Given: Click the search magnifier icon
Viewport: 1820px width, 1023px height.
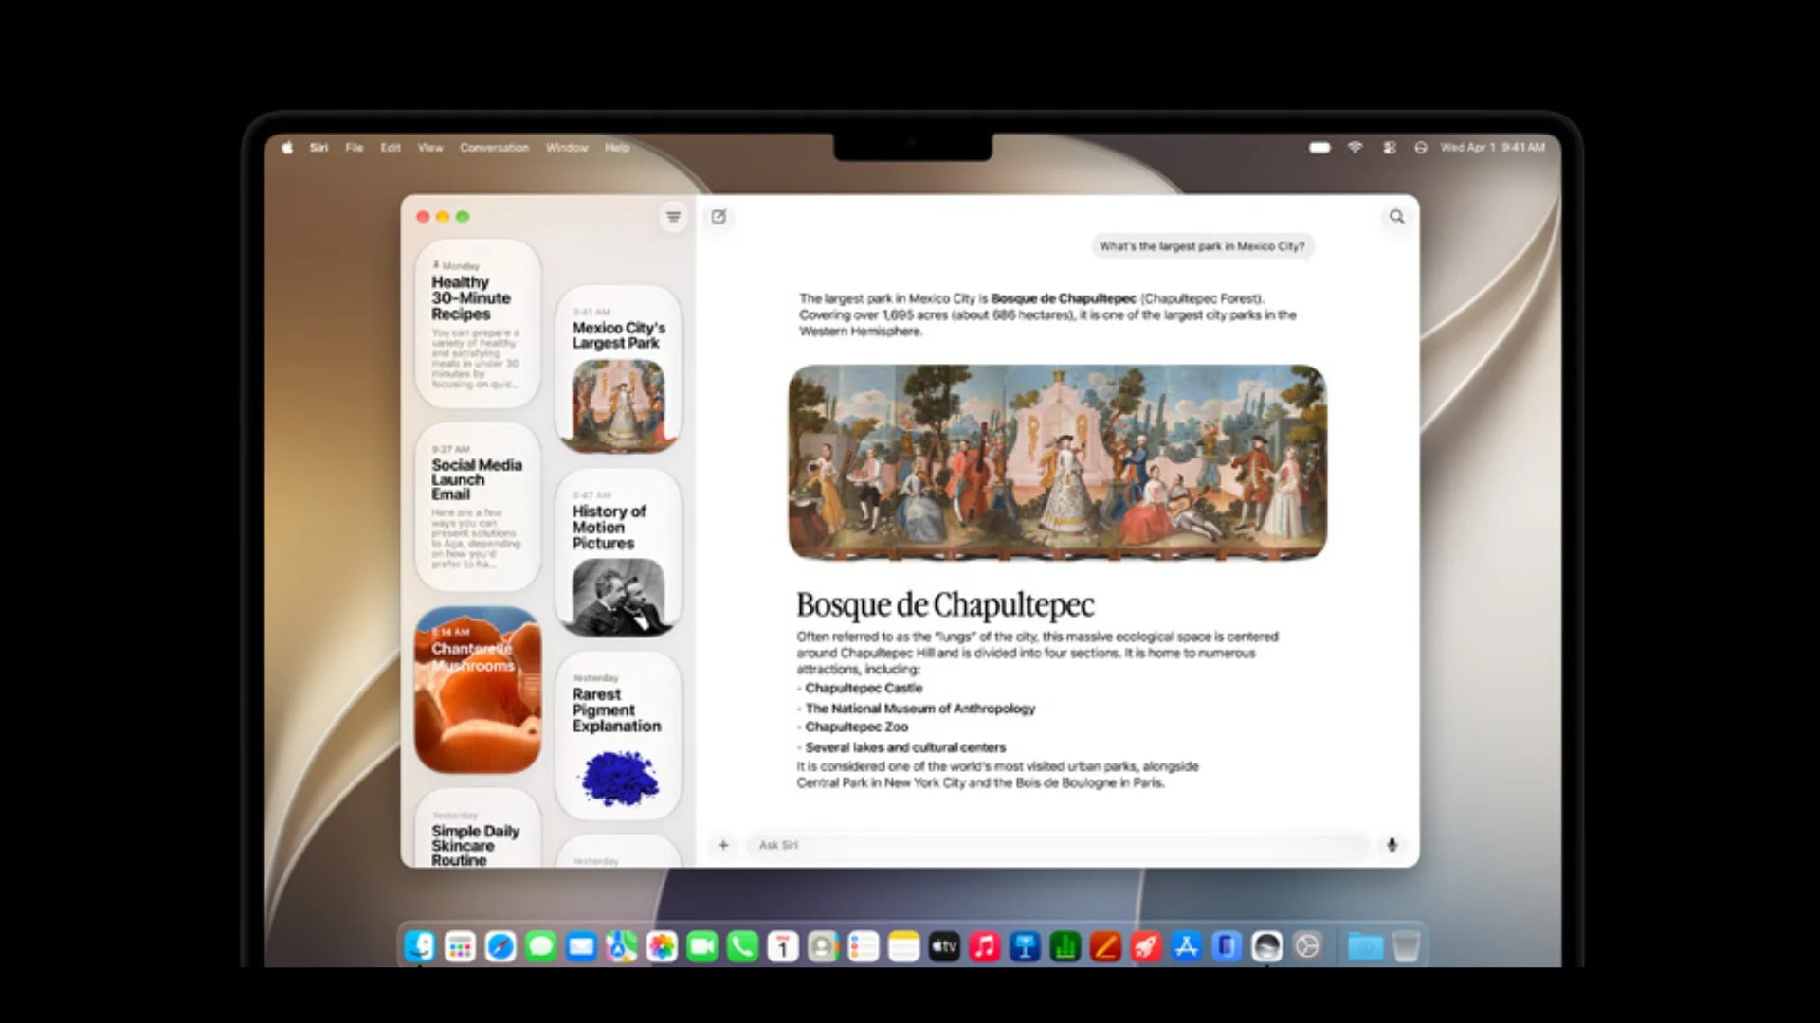Looking at the screenshot, I should 1396,217.
